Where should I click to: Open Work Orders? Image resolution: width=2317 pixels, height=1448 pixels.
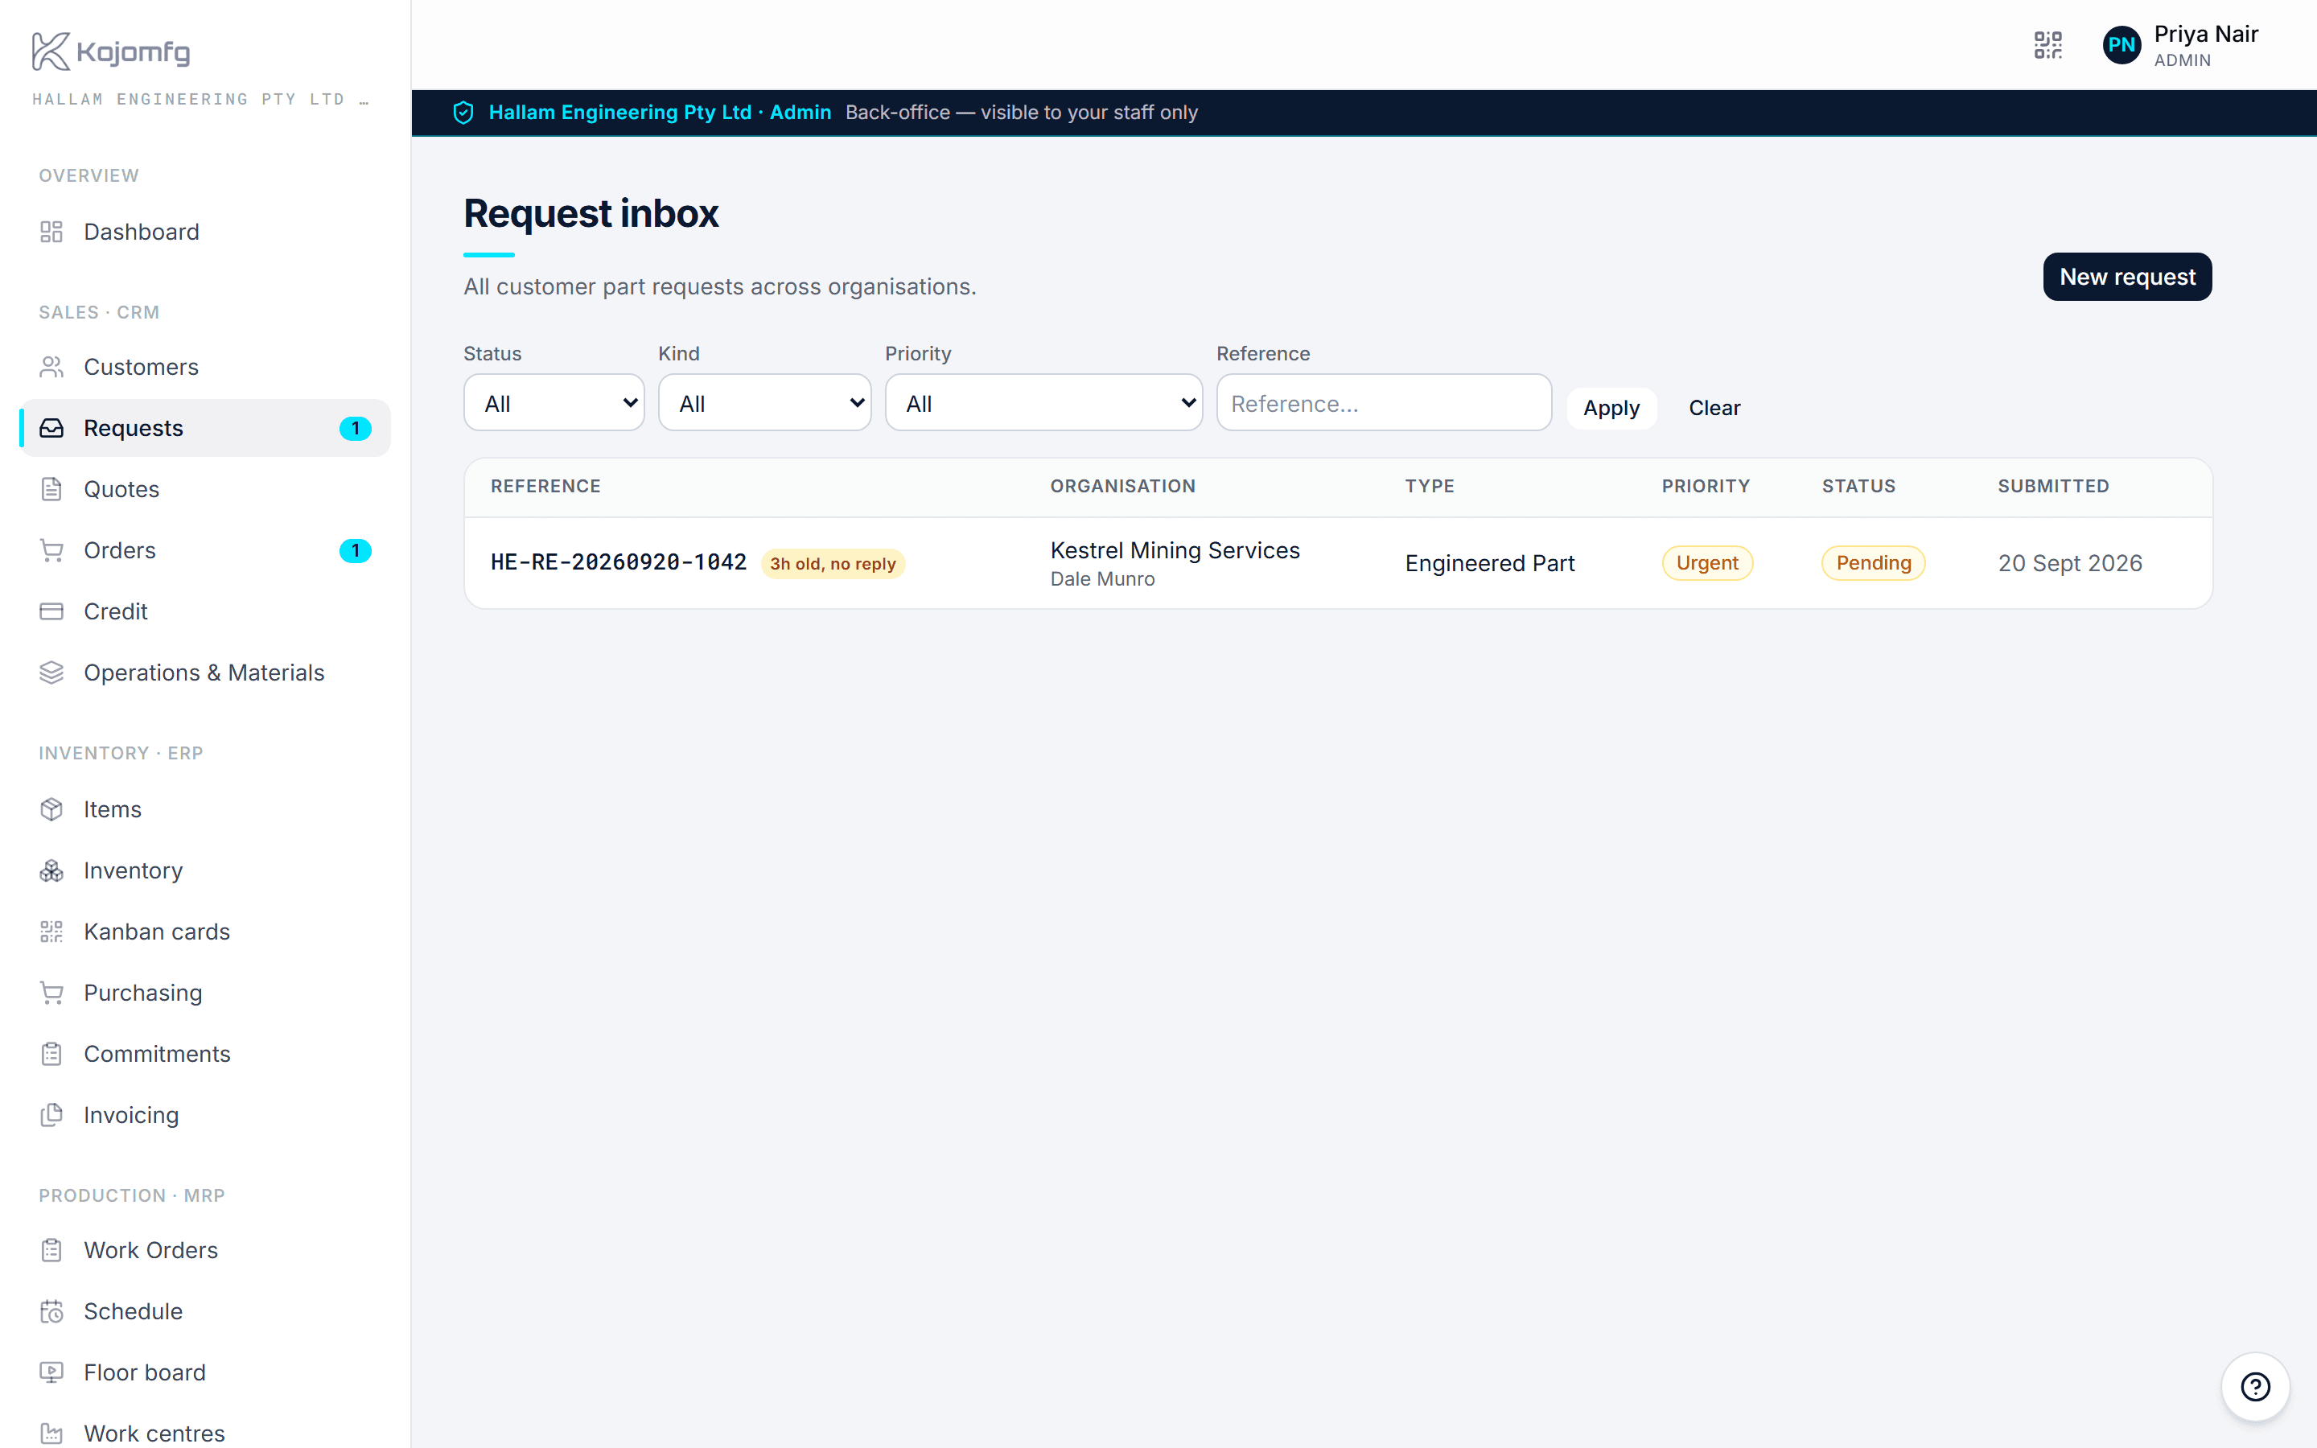pos(205,1250)
